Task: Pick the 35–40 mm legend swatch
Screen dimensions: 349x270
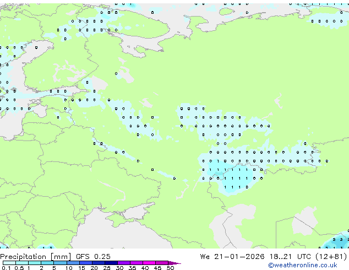Action: (136, 263)
